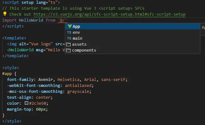Pick the main TypeScript file suggestion
The height and width of the screenshot is (125, 205).
point(133,38)
